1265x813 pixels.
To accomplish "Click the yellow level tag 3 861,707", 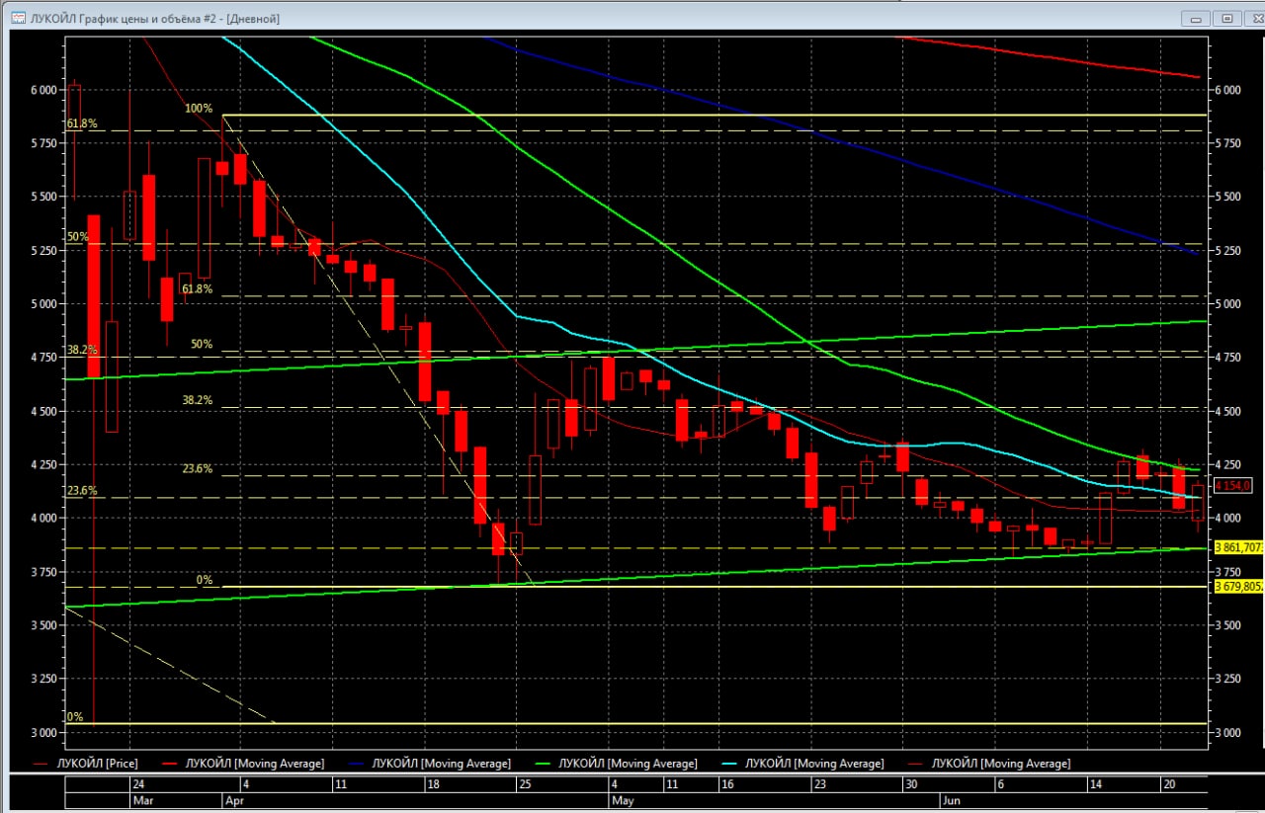I will tap(1238, 546).
